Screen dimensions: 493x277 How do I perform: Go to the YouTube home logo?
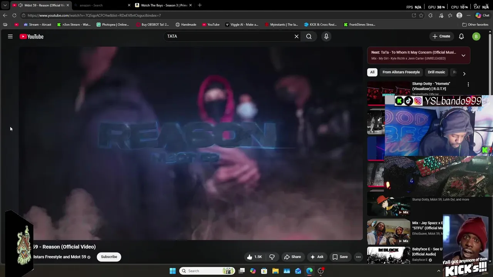click(x=32, y=37)
